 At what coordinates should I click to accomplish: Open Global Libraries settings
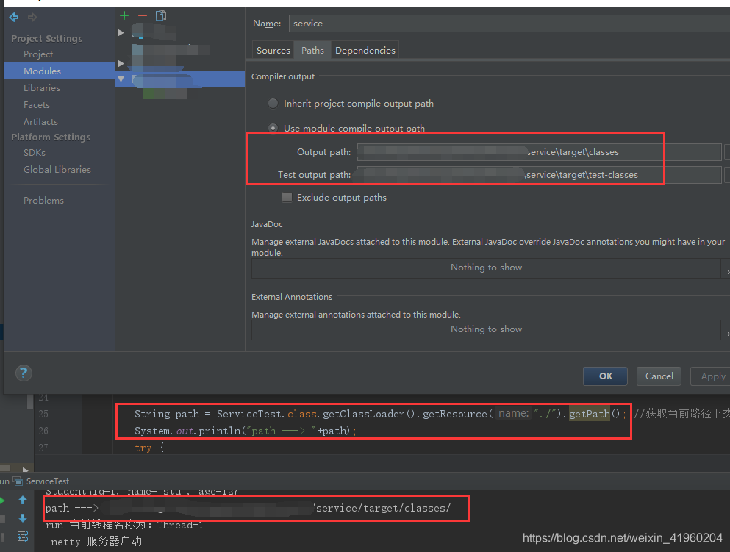pyautogui.click(x=57, y=169)
